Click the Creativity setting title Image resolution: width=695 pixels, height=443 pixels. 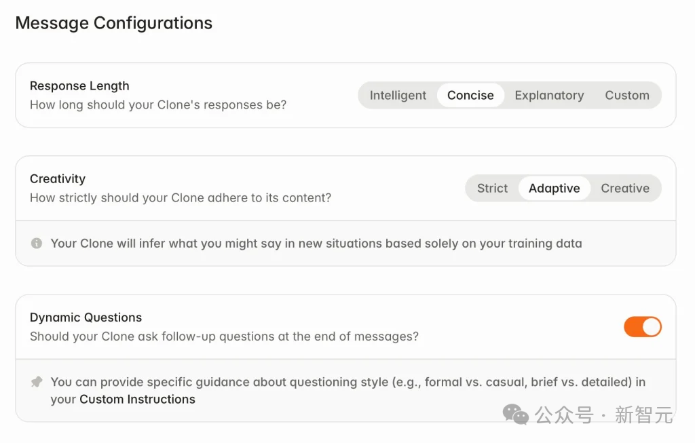point(58,178)
